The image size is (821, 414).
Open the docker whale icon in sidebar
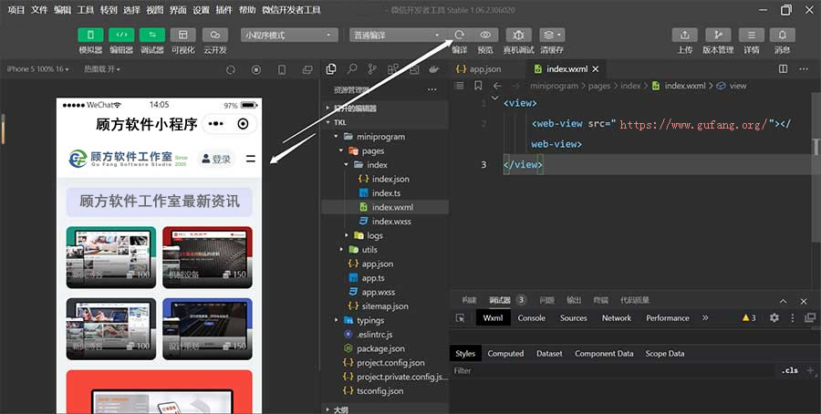click(434, 69)
